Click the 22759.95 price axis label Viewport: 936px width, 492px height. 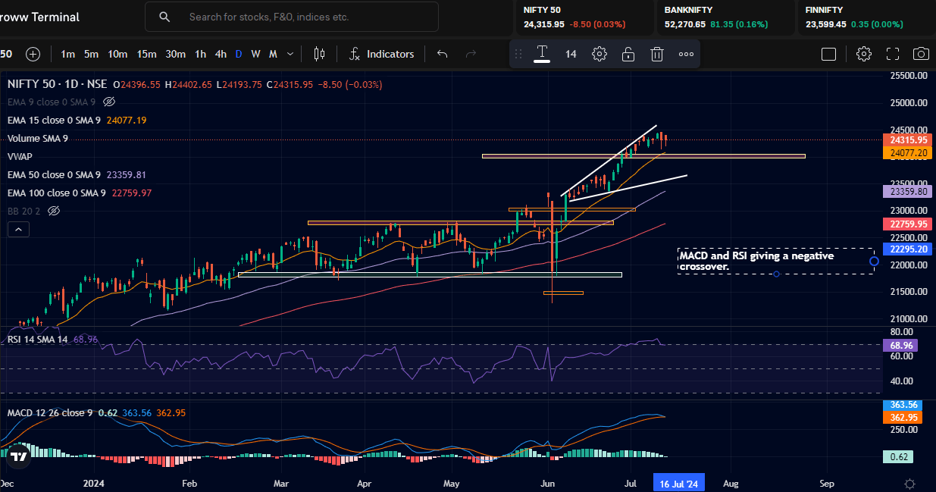(909, 224)
